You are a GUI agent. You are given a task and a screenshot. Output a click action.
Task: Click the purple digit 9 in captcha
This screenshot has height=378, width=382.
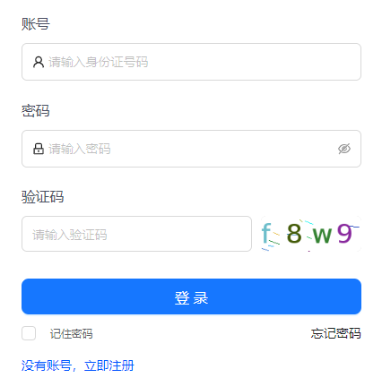coord(344,233)
